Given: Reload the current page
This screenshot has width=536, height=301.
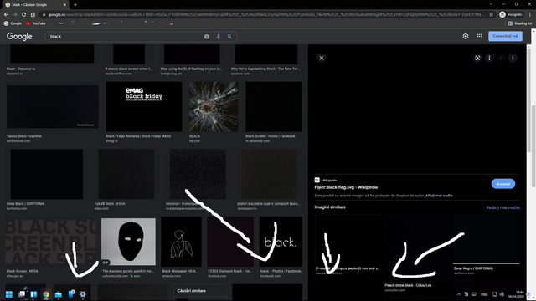Looking at the screenshot, I should (x=24, y=15).
